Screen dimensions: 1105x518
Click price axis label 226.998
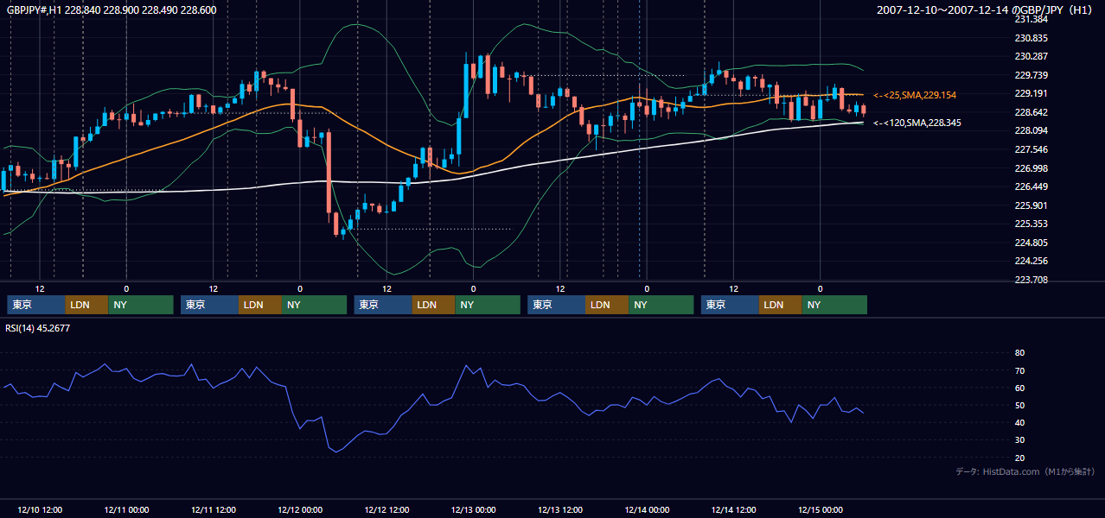point(1032,168)
